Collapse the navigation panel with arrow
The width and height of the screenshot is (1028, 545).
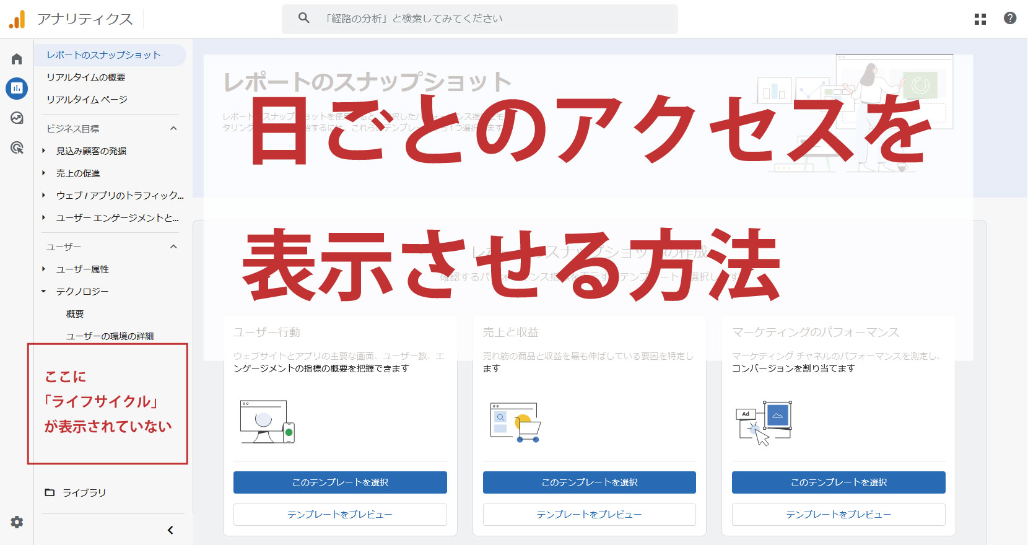pos(170,530)
